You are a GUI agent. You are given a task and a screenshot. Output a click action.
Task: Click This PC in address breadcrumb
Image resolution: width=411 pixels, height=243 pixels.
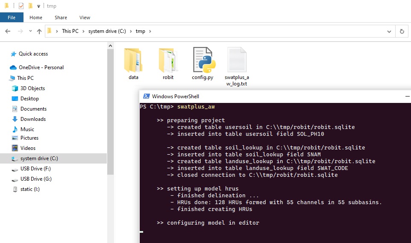click(70, 31)
